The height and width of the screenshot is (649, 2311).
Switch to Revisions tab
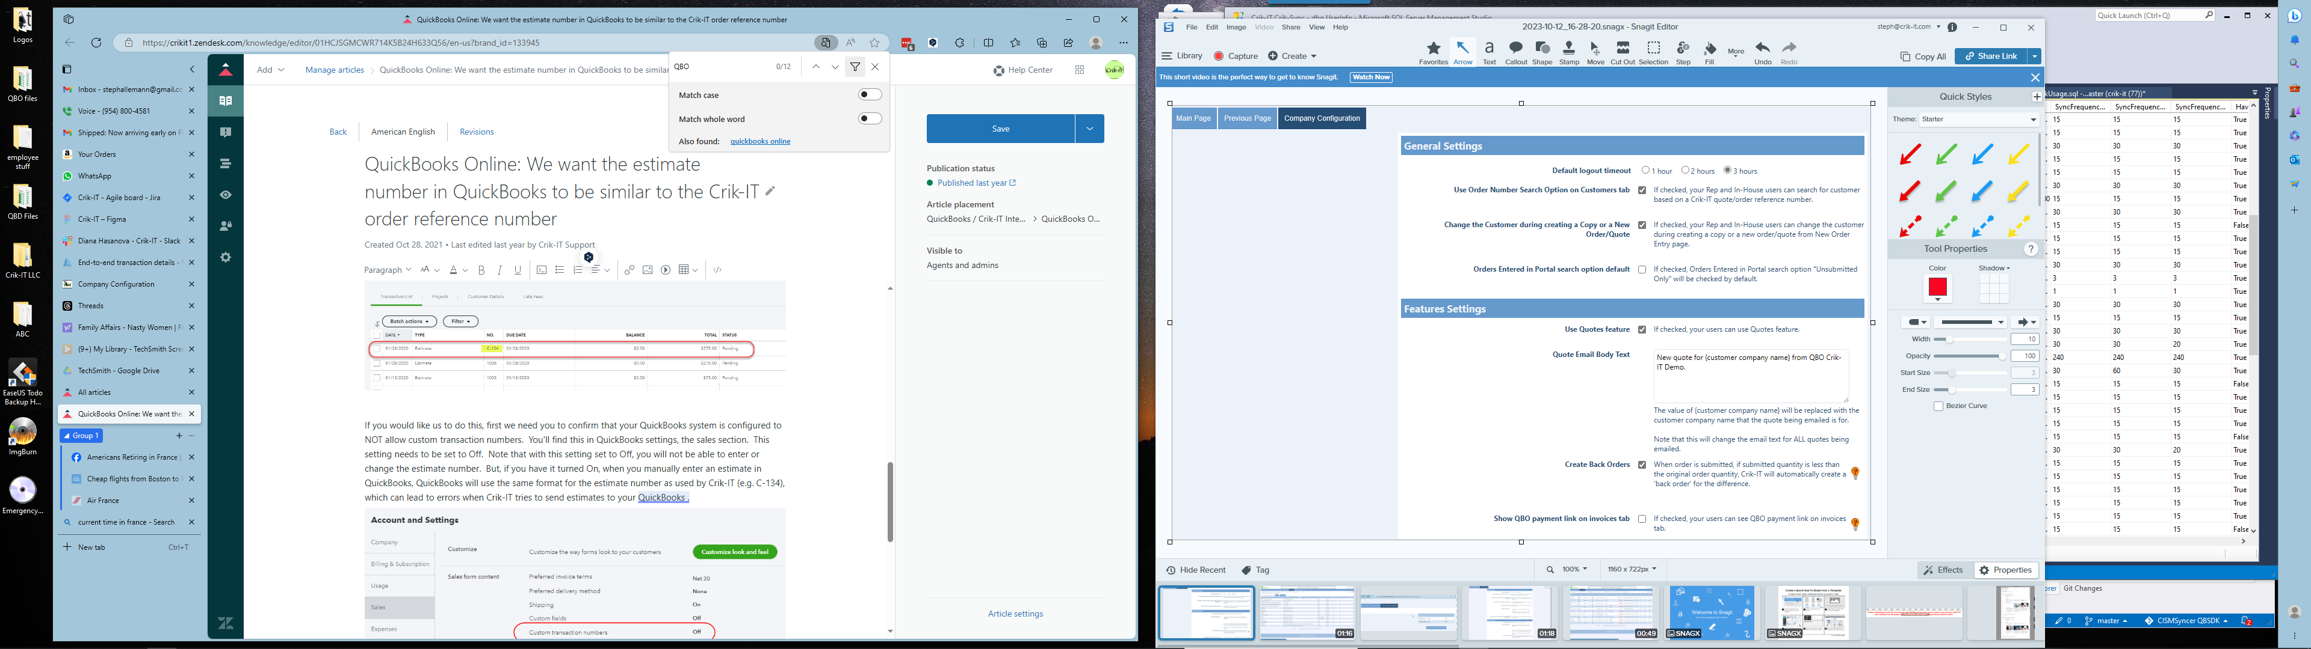tap(477, 132)
